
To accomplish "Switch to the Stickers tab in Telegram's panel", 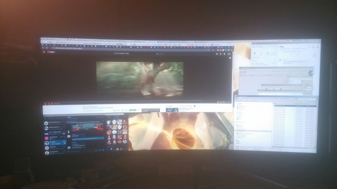I will click(x=117, y=116).
